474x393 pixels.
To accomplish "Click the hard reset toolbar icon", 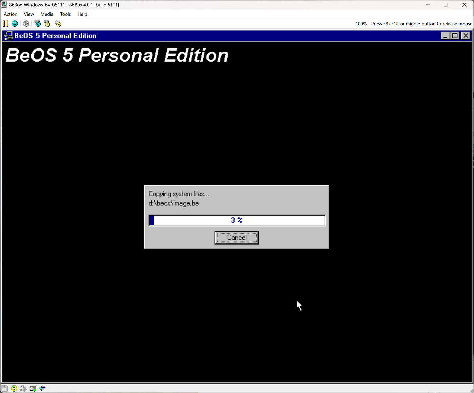I will click(15, 23).
